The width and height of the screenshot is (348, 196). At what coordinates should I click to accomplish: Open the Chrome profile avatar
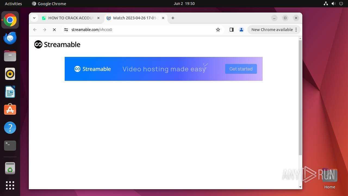pos(241,30)
